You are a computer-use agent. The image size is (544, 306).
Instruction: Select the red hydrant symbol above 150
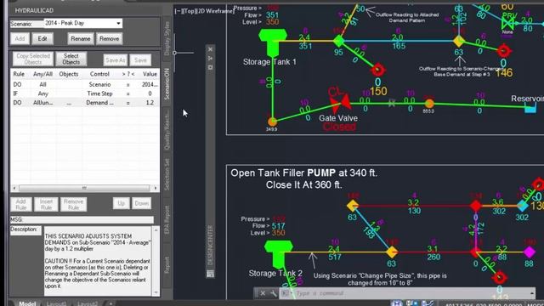pyautogui.click(x=378, y=70)
